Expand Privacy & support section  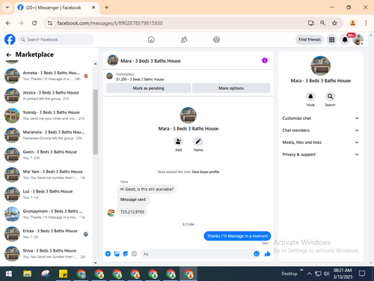[320, 154]
